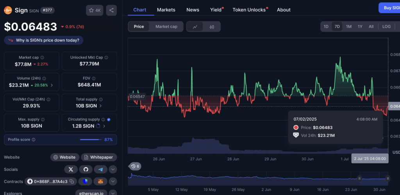This screenshot has width=400, height=195.
Task: Click the Ethereum contract icon
Action: 30,181
